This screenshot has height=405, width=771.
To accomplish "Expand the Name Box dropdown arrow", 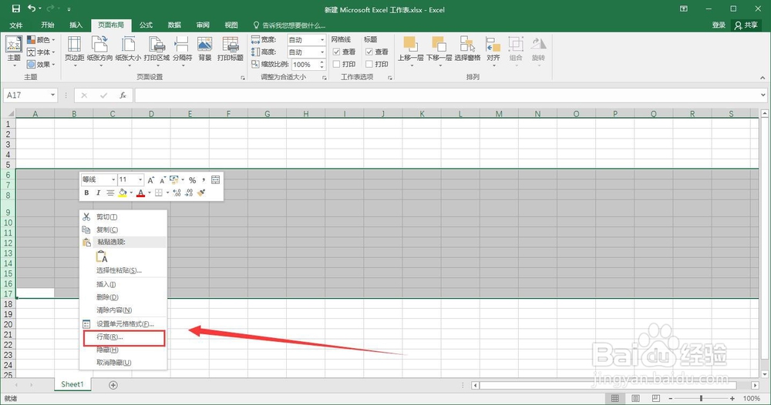I will 52,95.
